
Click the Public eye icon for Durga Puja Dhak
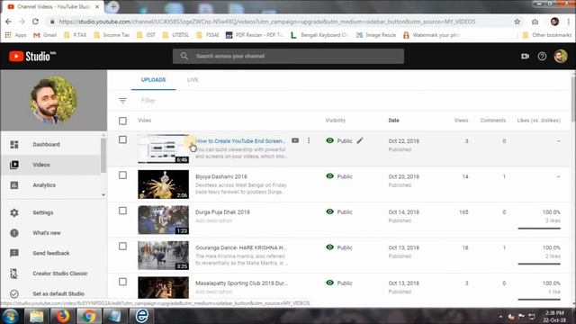click(x=330, y=212)
